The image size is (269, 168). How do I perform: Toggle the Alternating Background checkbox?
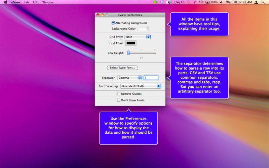[x=113, y=23]
